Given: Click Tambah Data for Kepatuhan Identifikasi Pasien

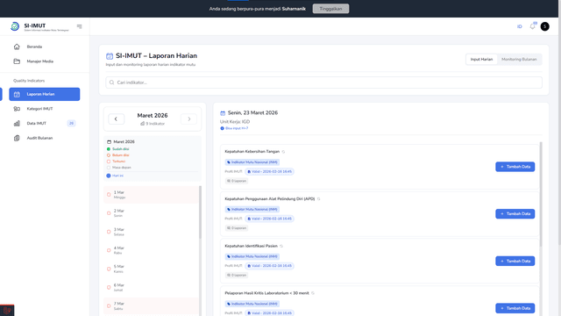Looking at the screenshot, I should click(x=515, y=262).
